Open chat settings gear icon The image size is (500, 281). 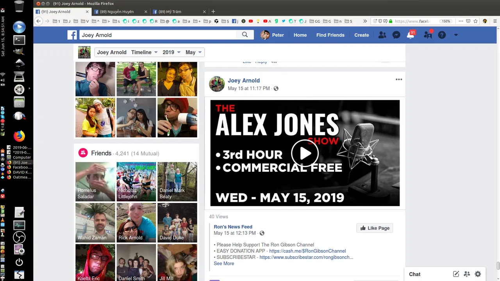pyautogui.click(x=478, y=274)
